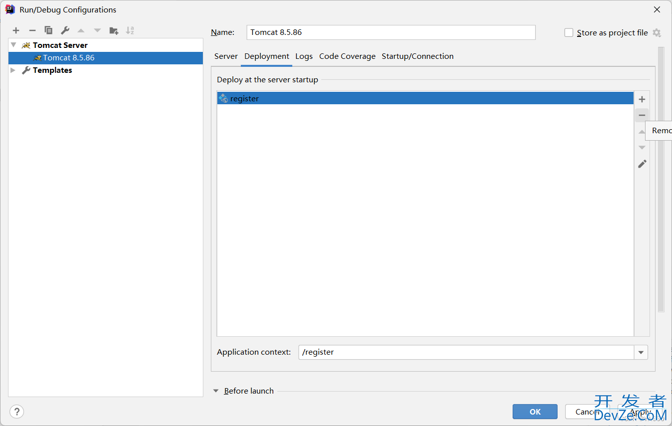Open Startup/Connection tab
This screenshot has width=672, height=426.
click(418, 56)
